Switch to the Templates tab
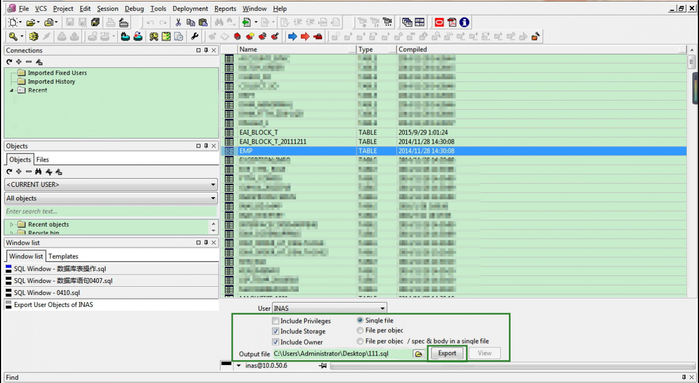This screenshot has height=383, width=699. 63,256
